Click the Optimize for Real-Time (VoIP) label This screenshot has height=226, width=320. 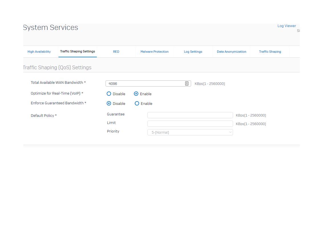click(x=57, y=93)
